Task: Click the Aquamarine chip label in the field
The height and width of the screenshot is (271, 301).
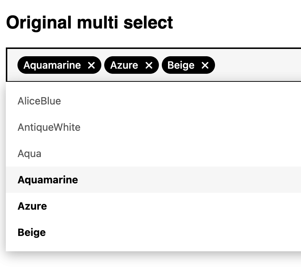Action: [x=52, y=65]
